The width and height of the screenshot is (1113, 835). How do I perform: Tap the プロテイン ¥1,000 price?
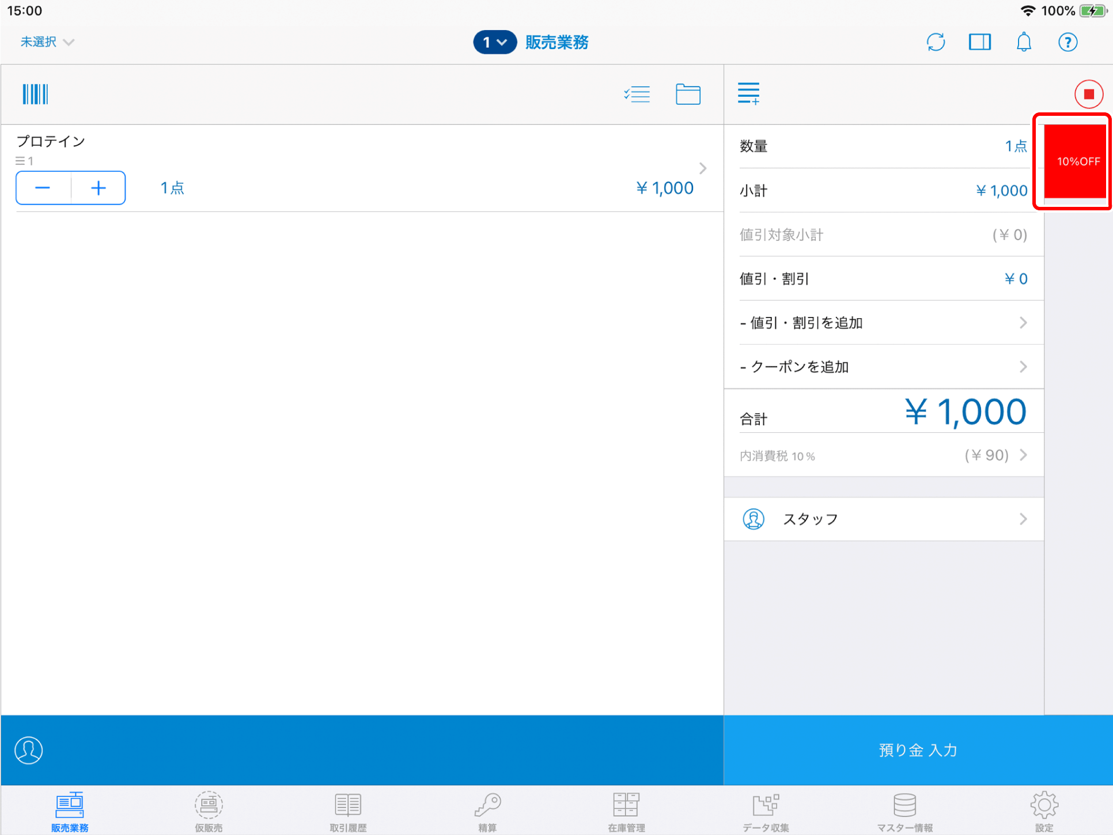point(664,188)
